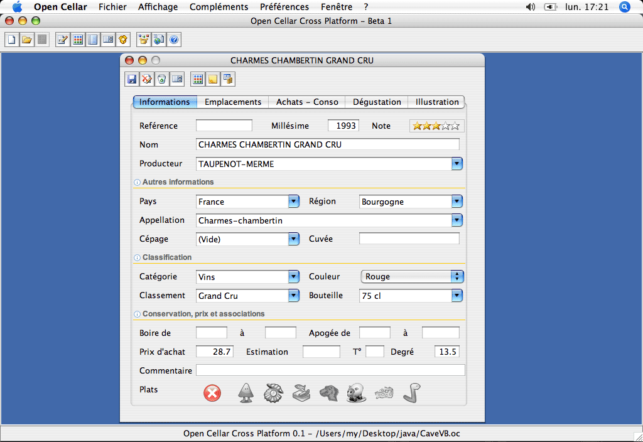Toggle the shellfish pairing icon in Plats

[273, 393]
